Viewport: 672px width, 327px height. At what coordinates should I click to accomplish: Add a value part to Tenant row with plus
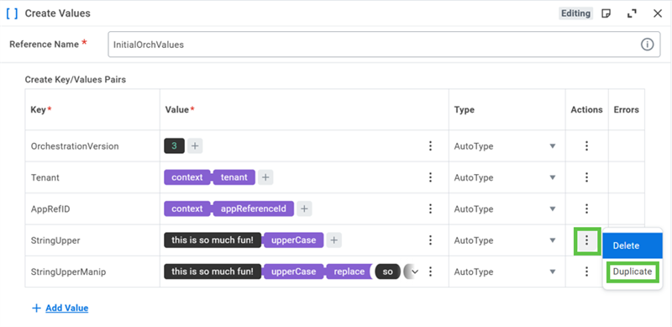click(x=265, y=177)
